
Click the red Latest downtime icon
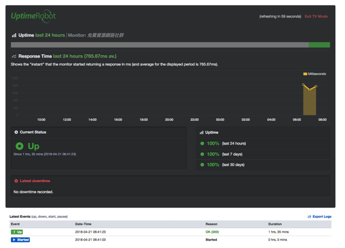16,181
